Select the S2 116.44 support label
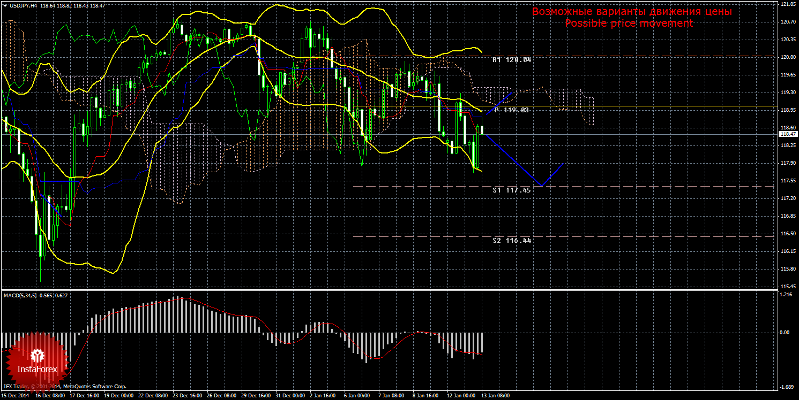Screen dimensions: 799x400 (x=512, y=241)
